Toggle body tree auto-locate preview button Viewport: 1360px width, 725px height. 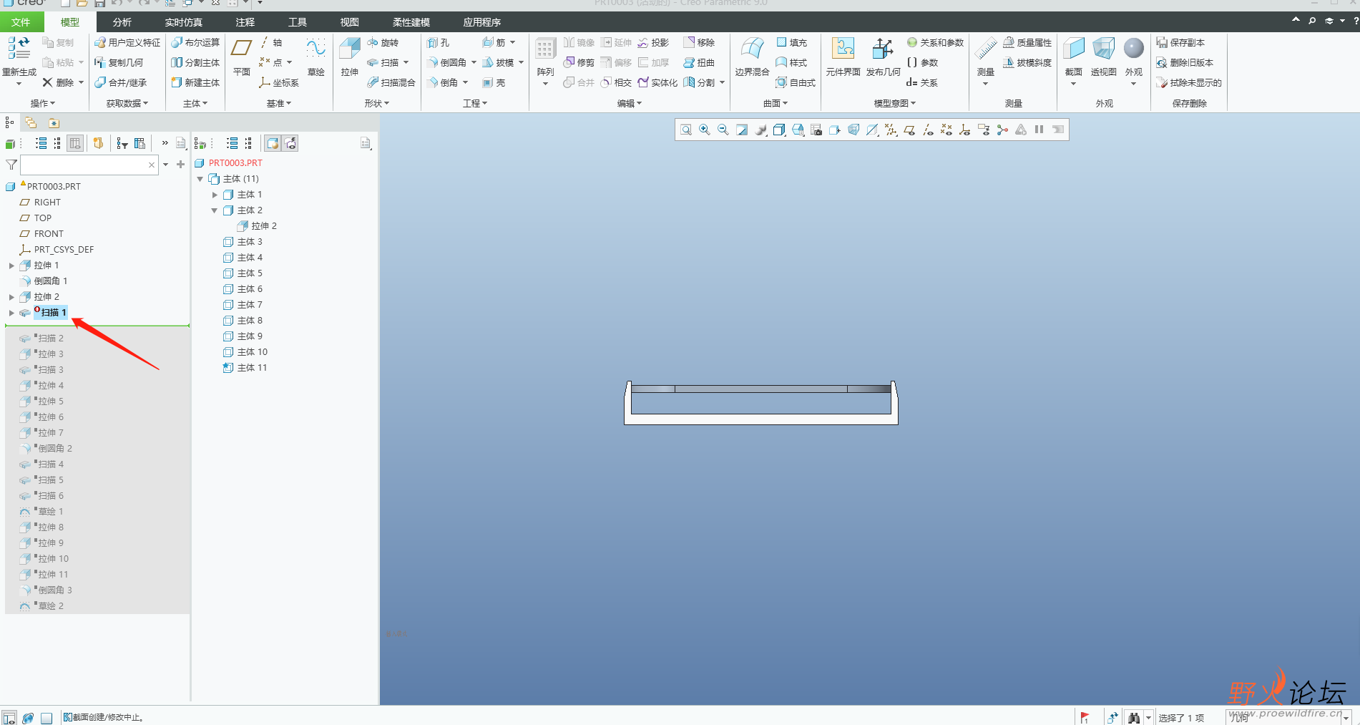point(290,143)
